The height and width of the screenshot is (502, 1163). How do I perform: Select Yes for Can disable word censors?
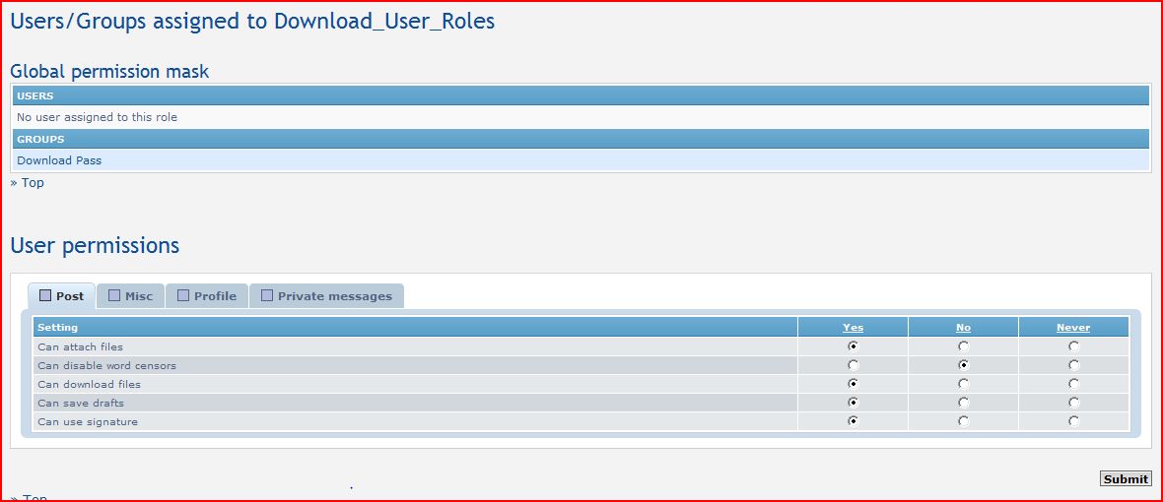click(x=853, y=365)
